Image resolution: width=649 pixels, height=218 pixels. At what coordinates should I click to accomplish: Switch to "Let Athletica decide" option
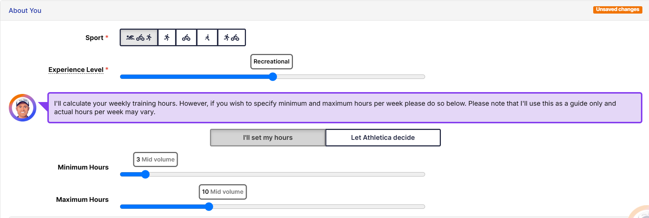click(x=383, y=138)
